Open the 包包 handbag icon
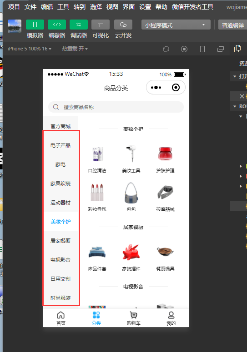 point(131,193)
